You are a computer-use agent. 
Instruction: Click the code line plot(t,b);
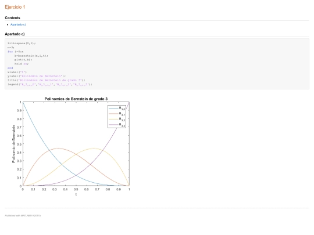pos(23,60)
